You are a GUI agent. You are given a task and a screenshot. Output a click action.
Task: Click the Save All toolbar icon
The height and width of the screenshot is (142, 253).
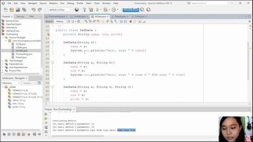click(x=24, y=9)
